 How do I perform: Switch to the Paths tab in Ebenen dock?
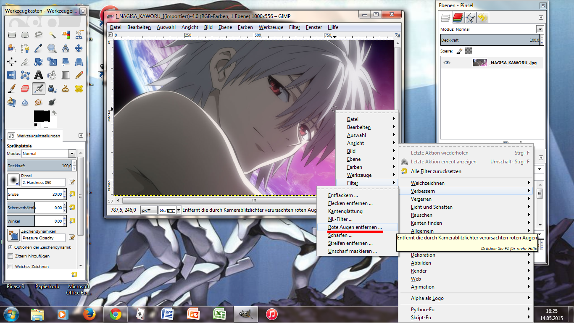pyautogui.click(x=470, y=17)
